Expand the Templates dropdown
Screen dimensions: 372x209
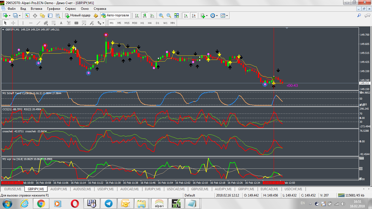tap(227, 16)
